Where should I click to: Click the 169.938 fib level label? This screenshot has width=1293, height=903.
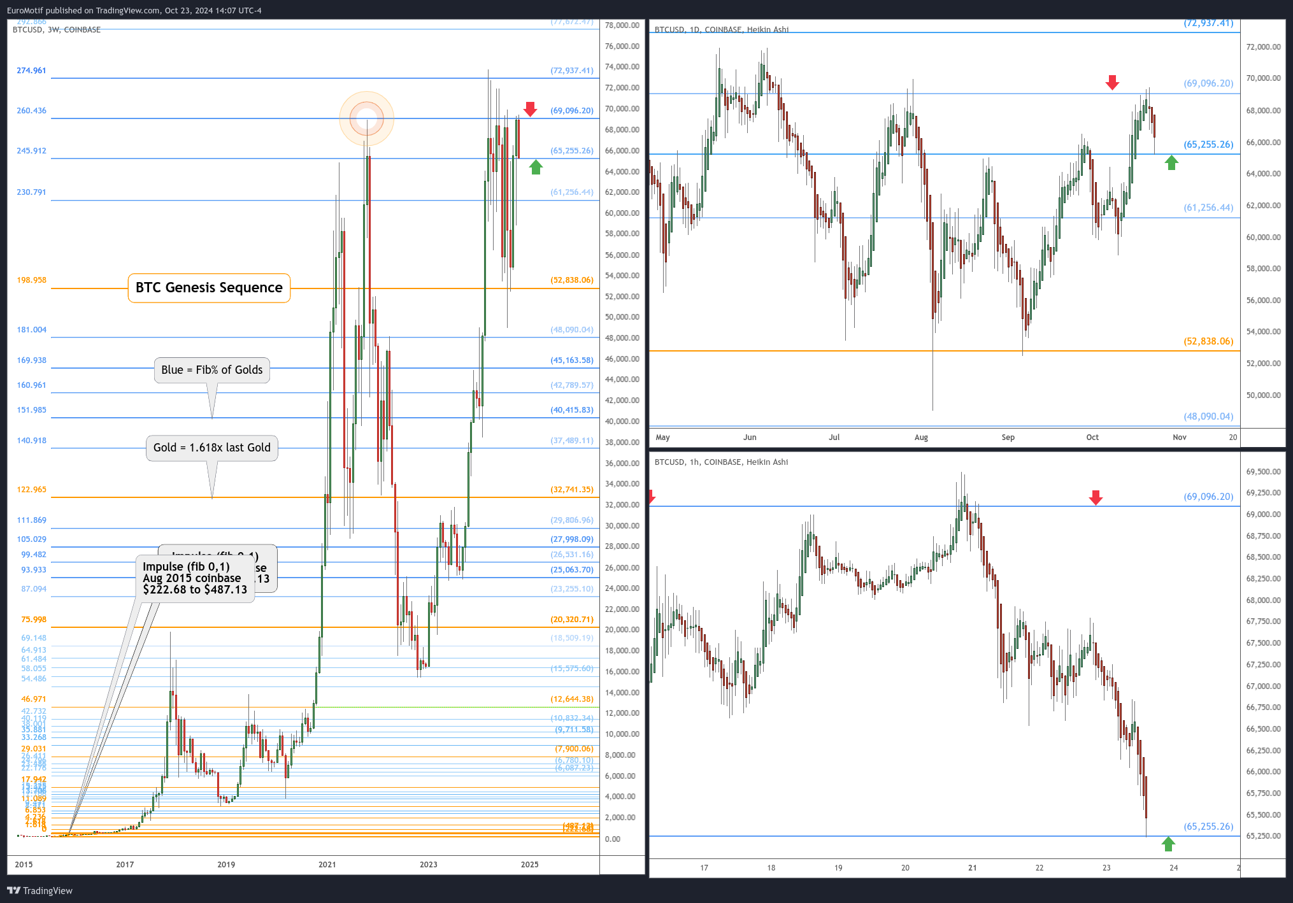pos(31,360)
